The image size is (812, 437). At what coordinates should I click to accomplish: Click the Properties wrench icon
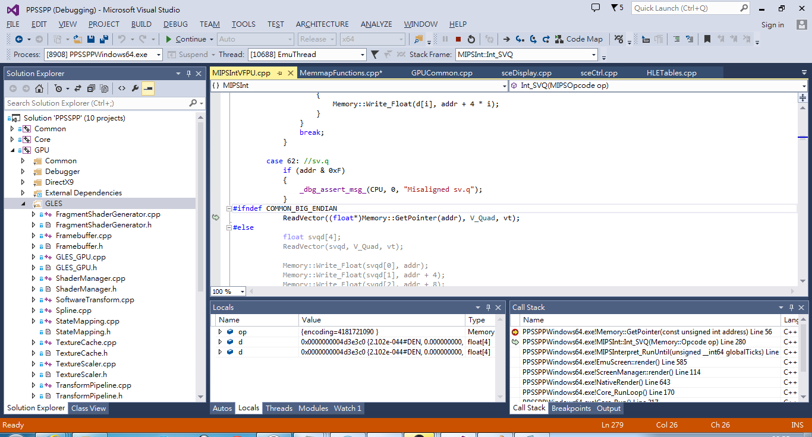[x=135, y=88]
